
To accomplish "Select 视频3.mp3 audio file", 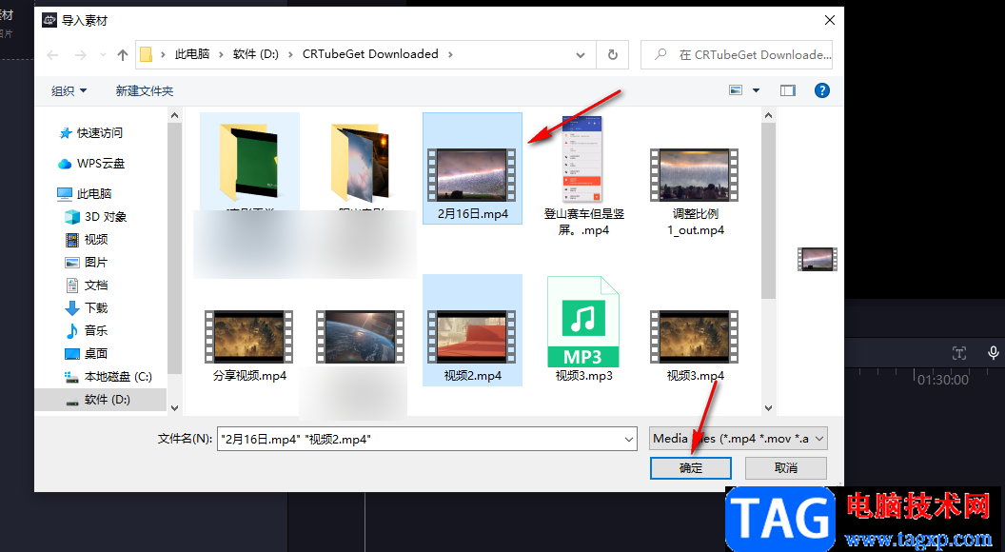I will 584,329.
